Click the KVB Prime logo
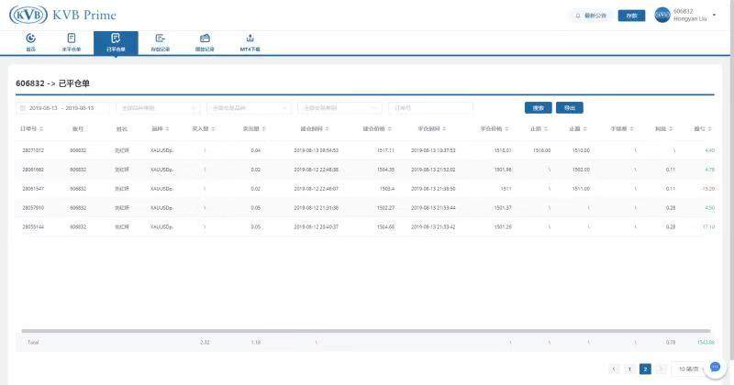734x385 pixels. coord(64,16)
